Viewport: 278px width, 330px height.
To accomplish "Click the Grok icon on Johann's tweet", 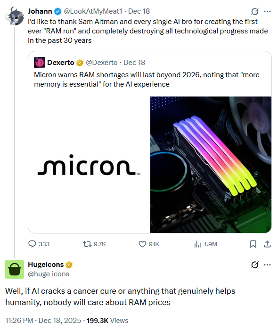I will pos(254,11).
